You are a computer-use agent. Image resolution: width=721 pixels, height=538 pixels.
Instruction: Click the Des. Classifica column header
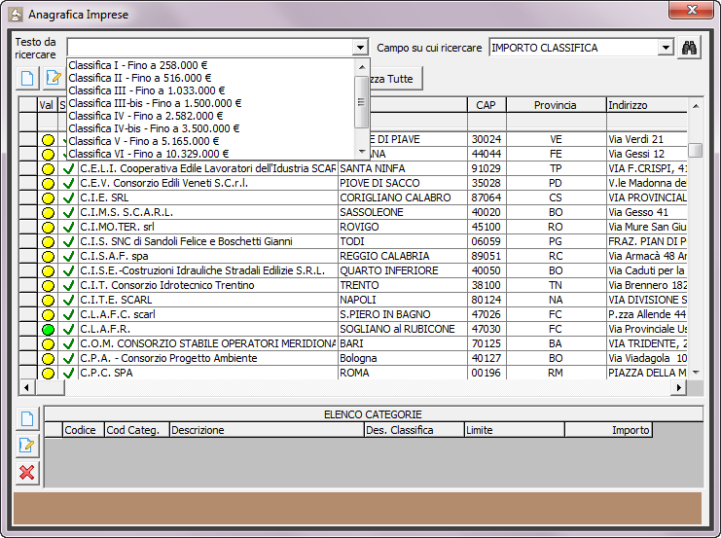coord(415,430)
